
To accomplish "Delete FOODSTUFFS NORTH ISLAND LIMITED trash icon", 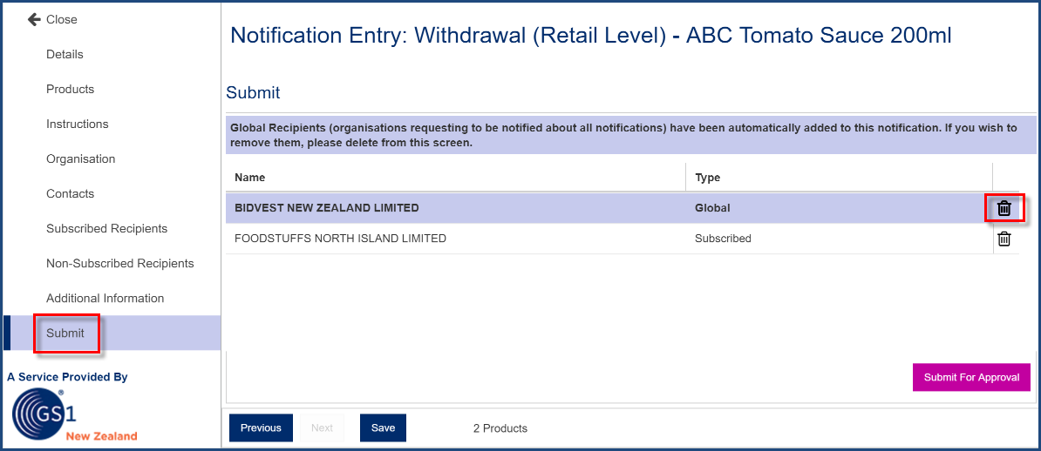I will (x=1004, y=239).
